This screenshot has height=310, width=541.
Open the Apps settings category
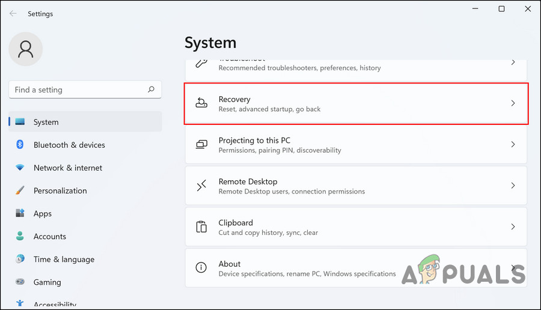[x=42, y=213]
